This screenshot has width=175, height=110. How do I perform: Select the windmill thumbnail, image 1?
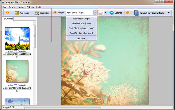[x=17, y=39]
